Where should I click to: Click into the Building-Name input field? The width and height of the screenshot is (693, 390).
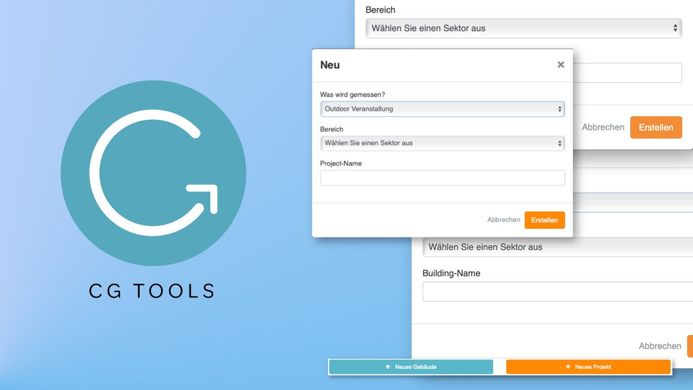click(x=557, y=292)
